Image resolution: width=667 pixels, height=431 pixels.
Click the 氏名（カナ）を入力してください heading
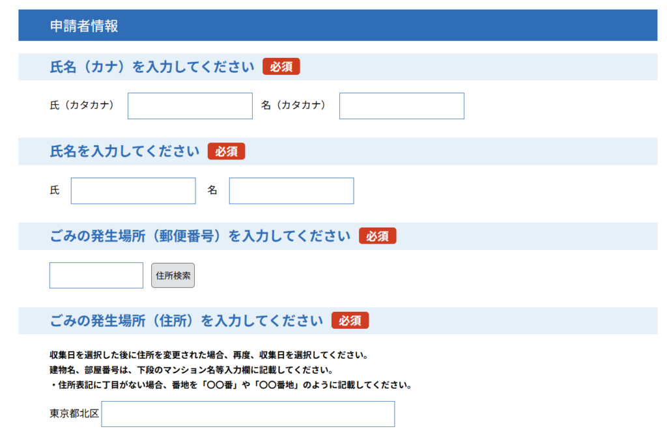[x=152, y=67]
